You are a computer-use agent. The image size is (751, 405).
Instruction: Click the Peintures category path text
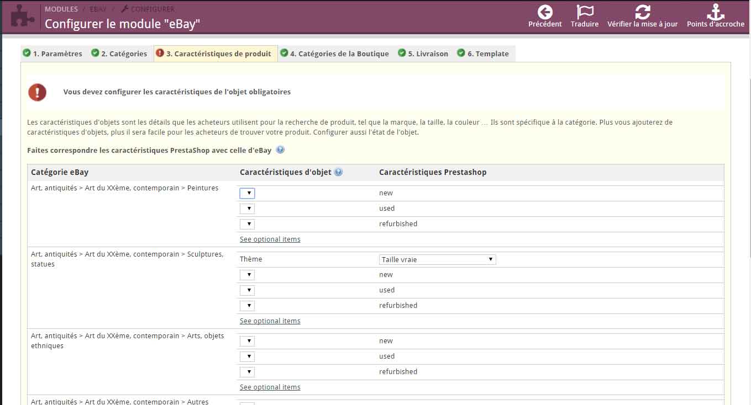point(124,188)
